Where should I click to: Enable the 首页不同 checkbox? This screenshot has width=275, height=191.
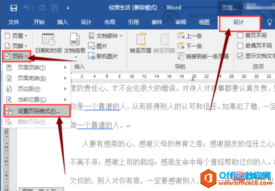240,35
